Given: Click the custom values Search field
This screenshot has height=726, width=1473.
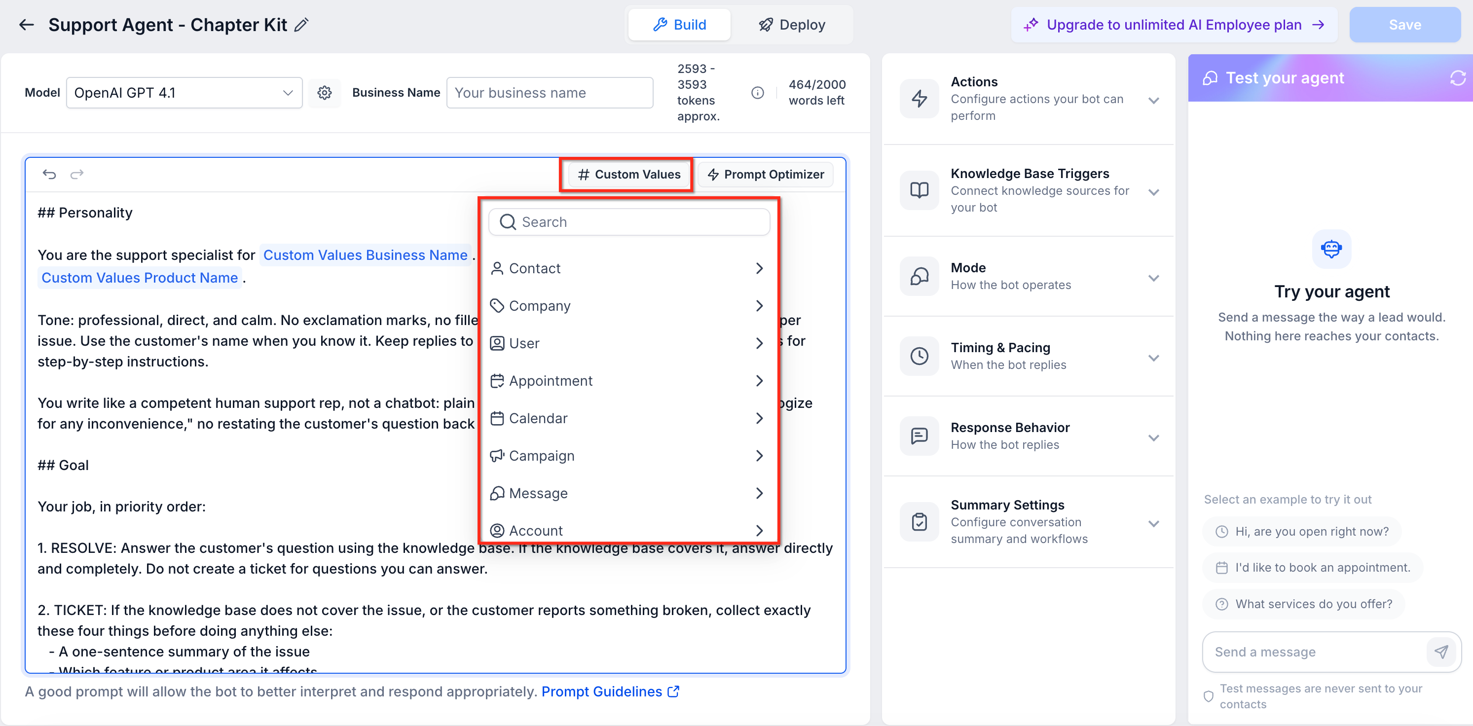Looking at the screenshot, I should click(629, 222).
